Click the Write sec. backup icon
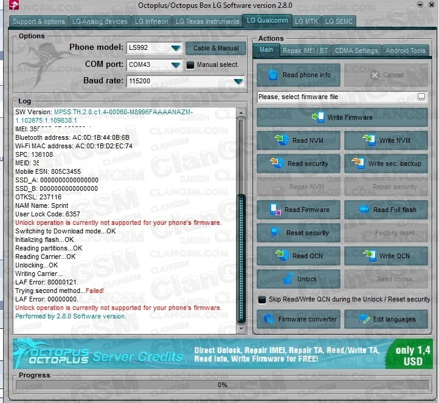This screenshot has height=403, width=439. (358, 163)
